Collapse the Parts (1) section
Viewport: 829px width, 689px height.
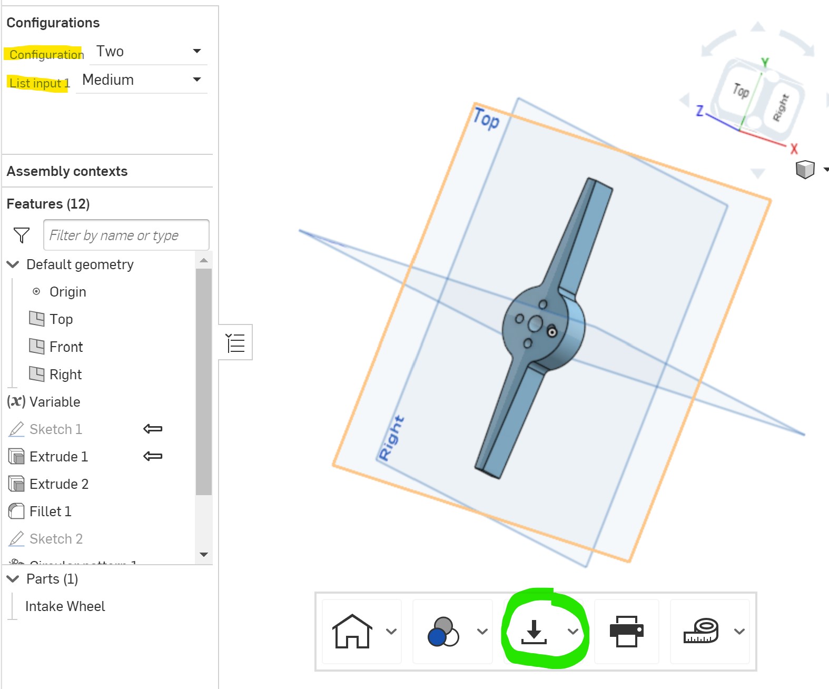13,579
